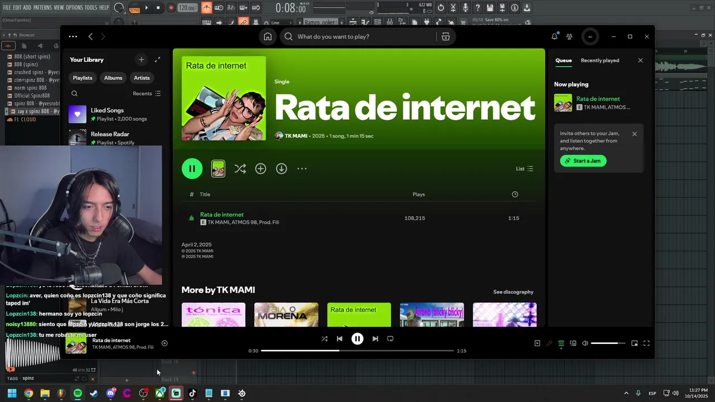Adjust the Spotify volume slider
This screenshot has height=402, width=715.
[x=608, y=343]
